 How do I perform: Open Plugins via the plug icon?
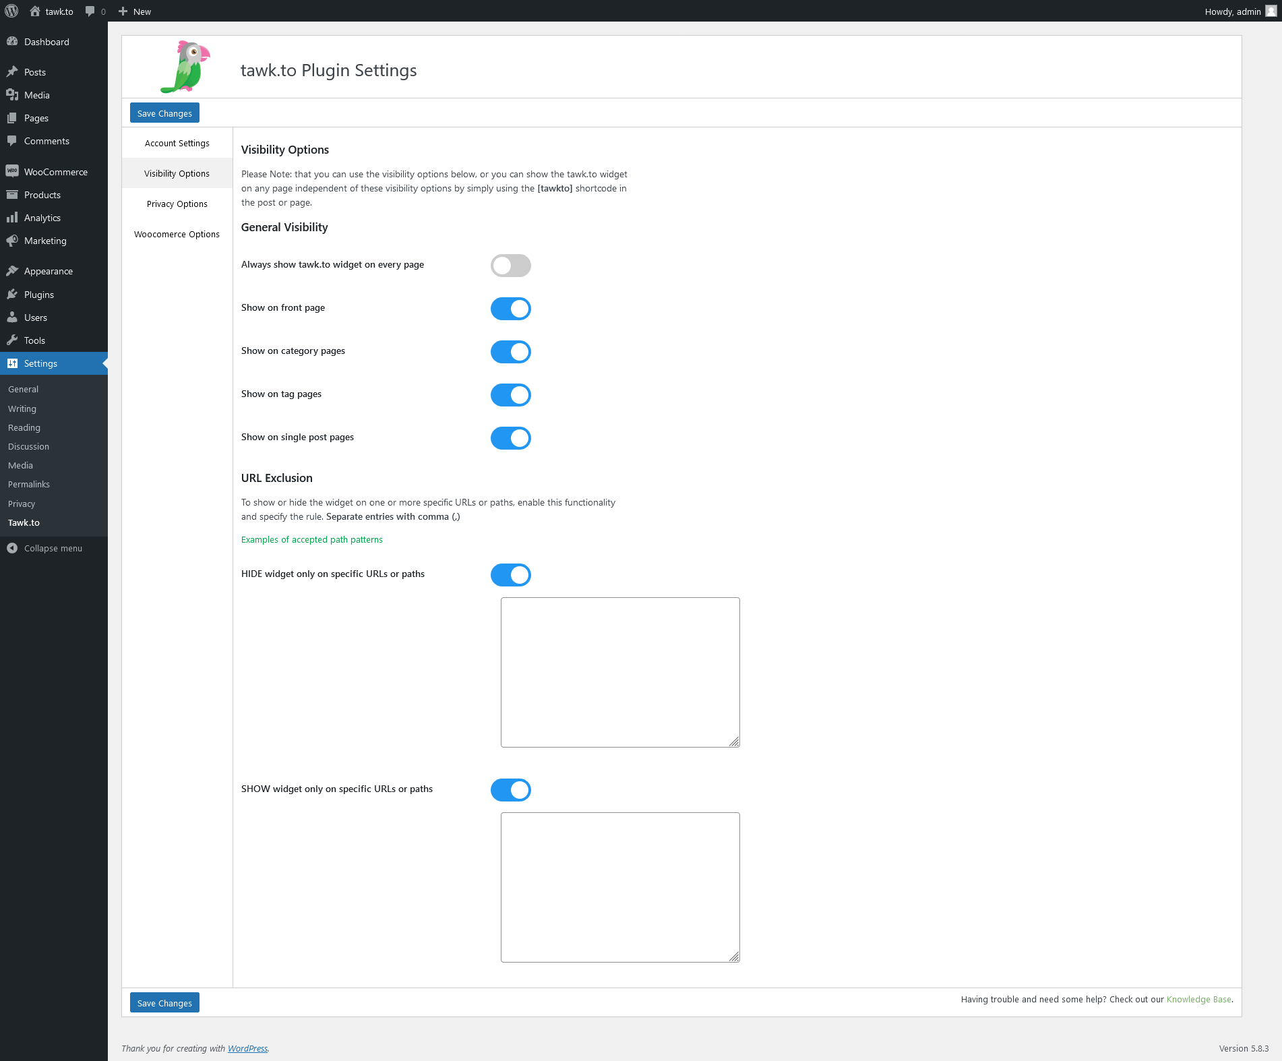[x=13, y=294]
